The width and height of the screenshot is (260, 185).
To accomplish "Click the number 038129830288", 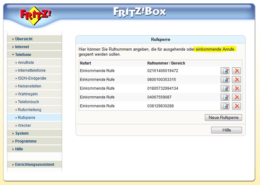I will 160,106.
